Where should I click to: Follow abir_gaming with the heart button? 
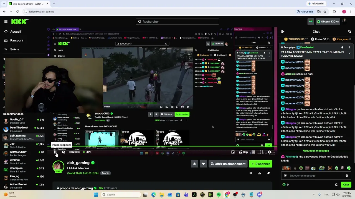coord(203,164)
